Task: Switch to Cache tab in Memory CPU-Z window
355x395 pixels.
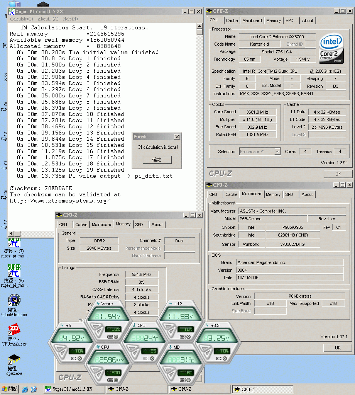Action: click(x=81, y=225)
